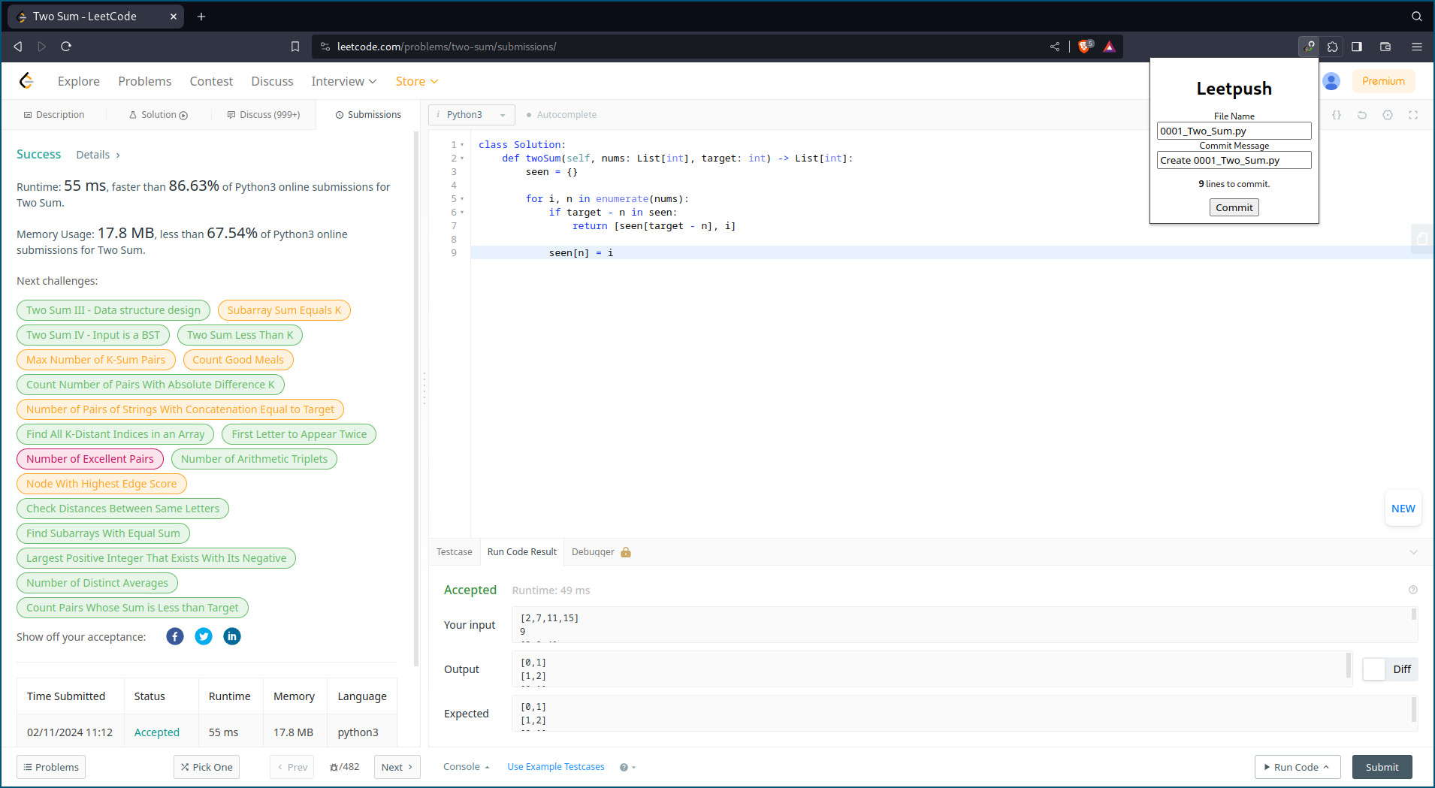The image size is (1435, 788).
Task: Collapse the result panel chevron
Action: [x=1413, y=552]
